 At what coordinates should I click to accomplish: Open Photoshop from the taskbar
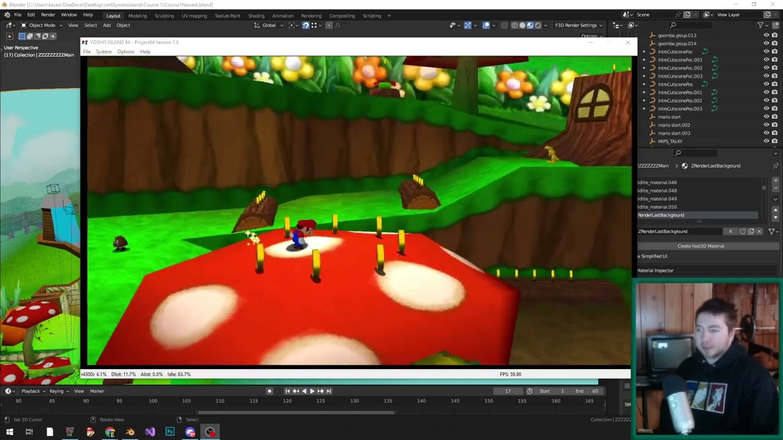point(170,432)
